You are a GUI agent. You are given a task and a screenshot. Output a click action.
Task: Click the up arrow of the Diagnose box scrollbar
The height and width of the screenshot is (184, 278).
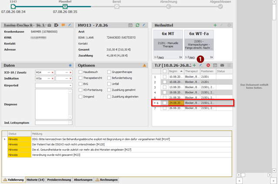(70, 91)
